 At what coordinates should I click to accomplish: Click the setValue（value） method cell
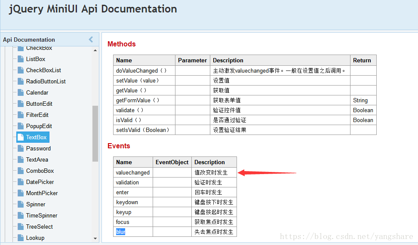click(x=144, y=80)
